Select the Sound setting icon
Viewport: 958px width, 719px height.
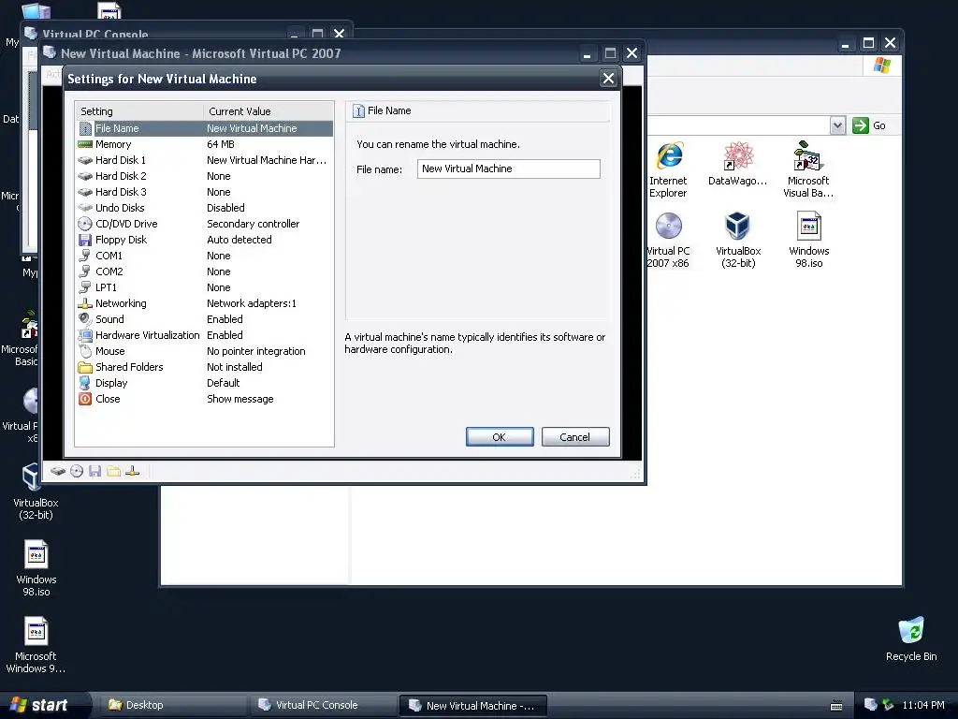pos(85,319)
